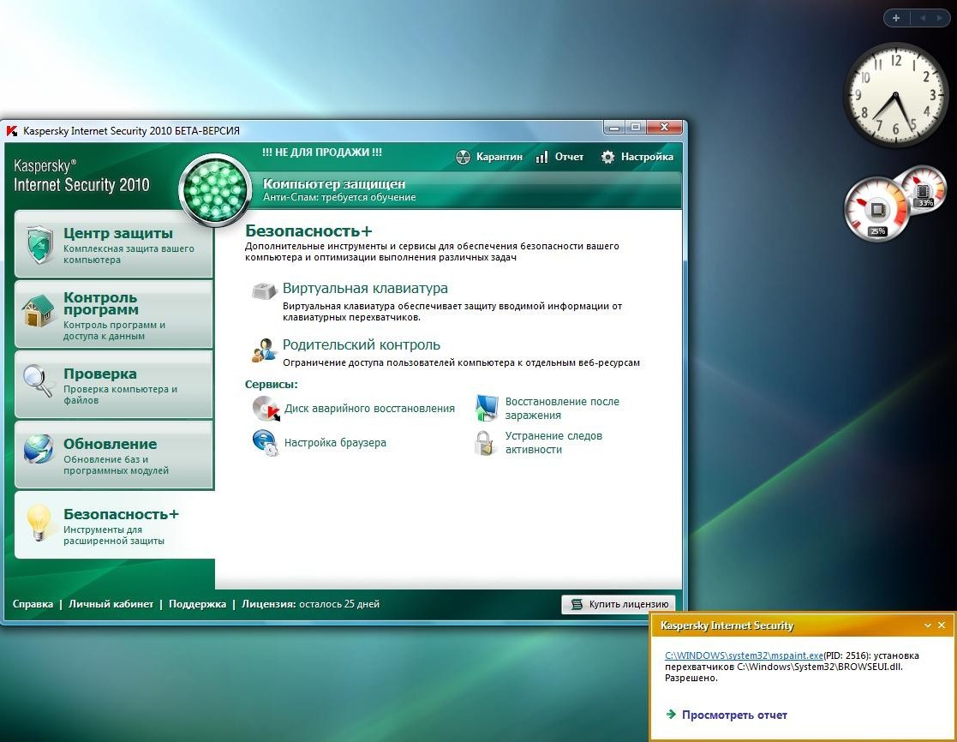Switch to Проверка section

click(114, 385)
